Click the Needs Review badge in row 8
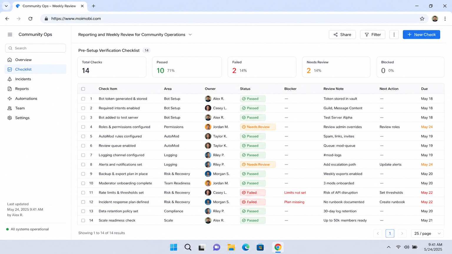The width and height of the screenshot is (452, 254). (258, 164)
